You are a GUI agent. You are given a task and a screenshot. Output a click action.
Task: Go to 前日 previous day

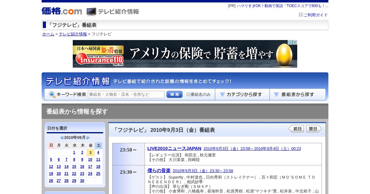click(296, 129)
